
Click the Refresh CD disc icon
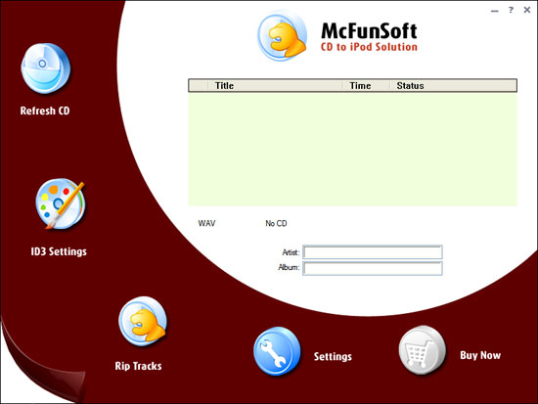46,68
